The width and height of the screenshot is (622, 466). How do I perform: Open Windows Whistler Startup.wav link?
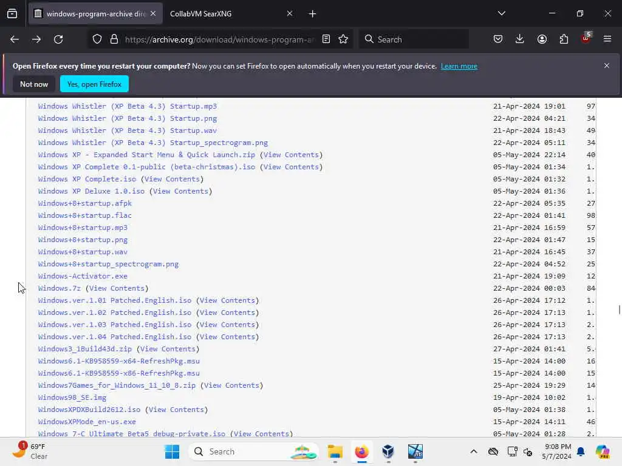point(128,130)
